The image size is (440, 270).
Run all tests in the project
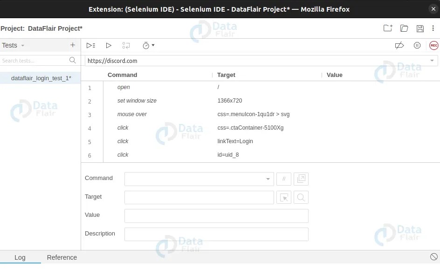[90, 45]
